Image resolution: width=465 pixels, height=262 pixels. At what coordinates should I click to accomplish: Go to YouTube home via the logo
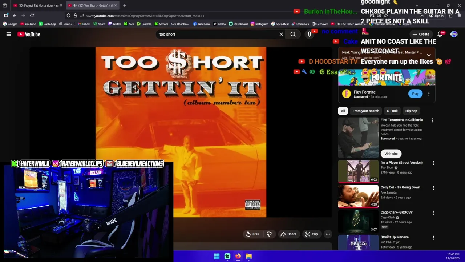tap(29, 34)
